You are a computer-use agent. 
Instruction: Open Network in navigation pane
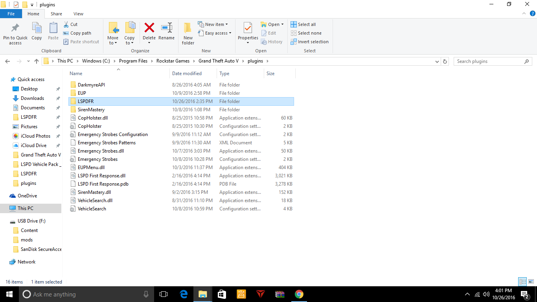(x=26, y=262)
